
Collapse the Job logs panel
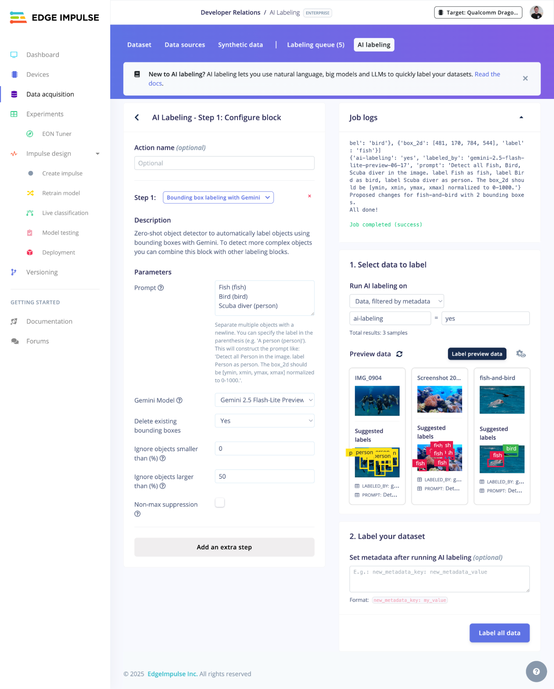[521, 117]
